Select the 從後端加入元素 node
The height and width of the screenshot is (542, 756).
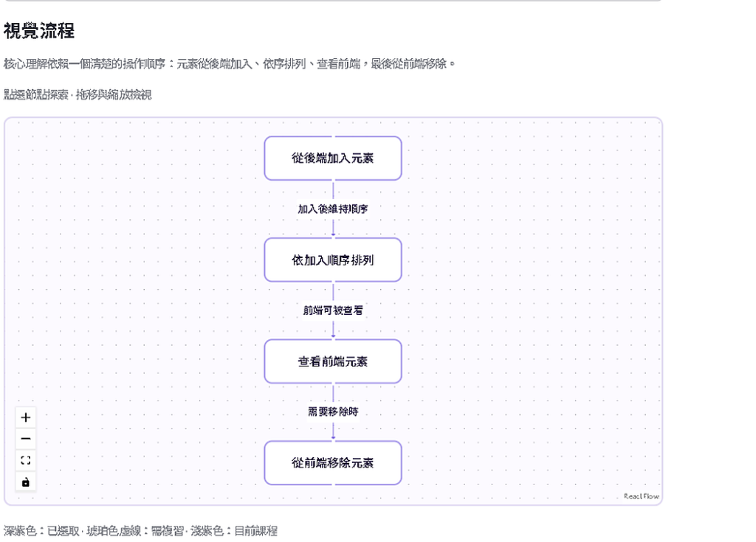(333, 159)
